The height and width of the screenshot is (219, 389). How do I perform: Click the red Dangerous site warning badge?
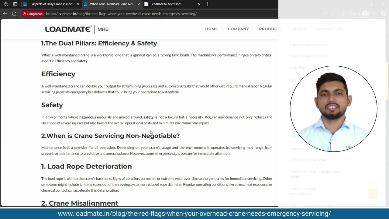(x=33, y=14)
